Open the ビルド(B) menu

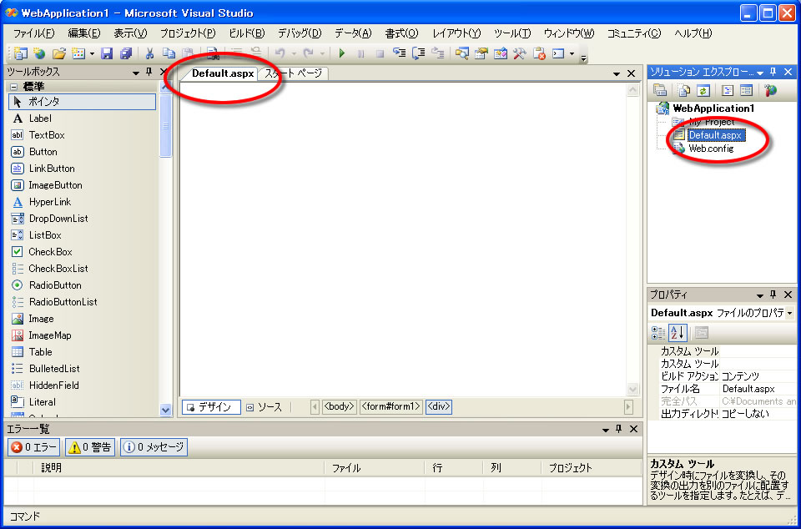click(246, 33)
